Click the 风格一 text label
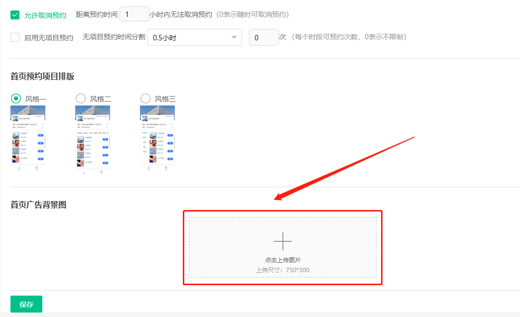The height and width of the screenshot is (317, 520). pos(36,99)
